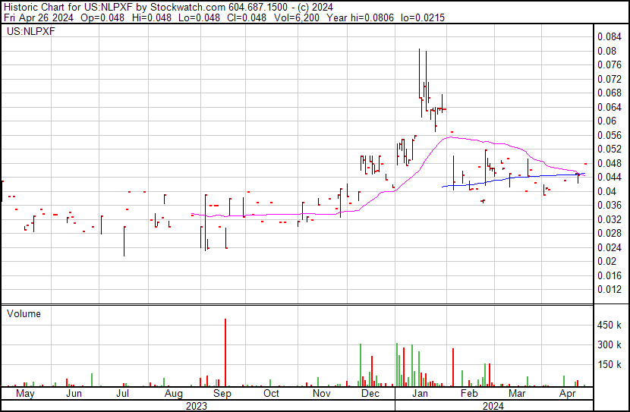Click the Op=0.048 header value
Screen dimensions: 630x412
[102, 18]
